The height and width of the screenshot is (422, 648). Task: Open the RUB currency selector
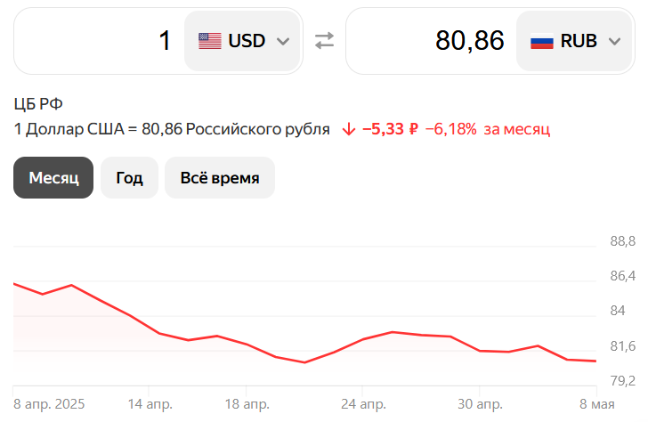click(574, 41)
